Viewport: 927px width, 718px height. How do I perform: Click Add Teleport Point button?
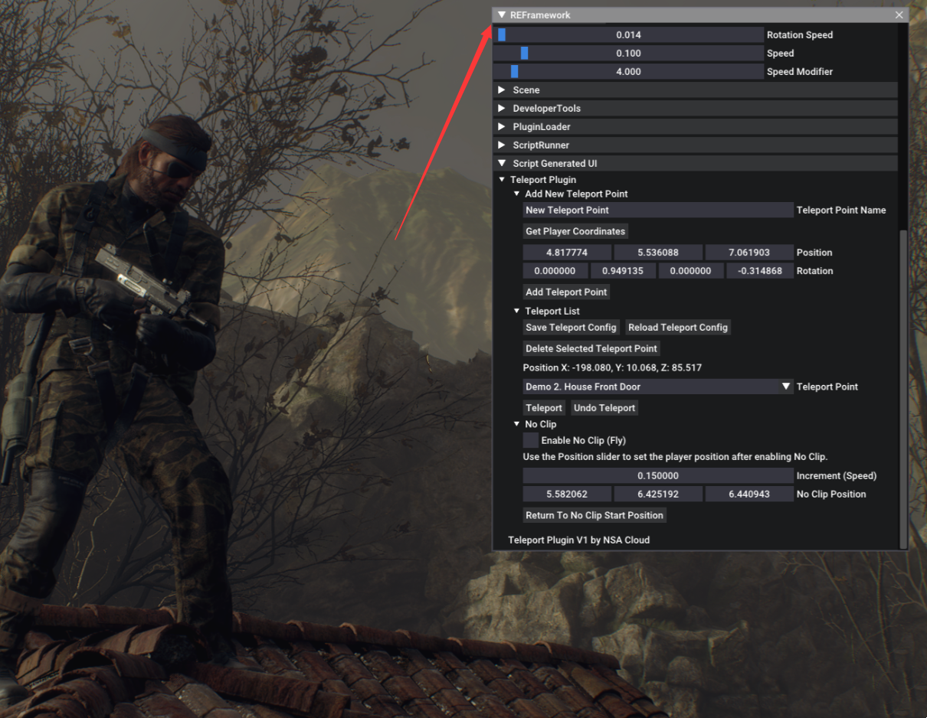[x=566, y=292]
